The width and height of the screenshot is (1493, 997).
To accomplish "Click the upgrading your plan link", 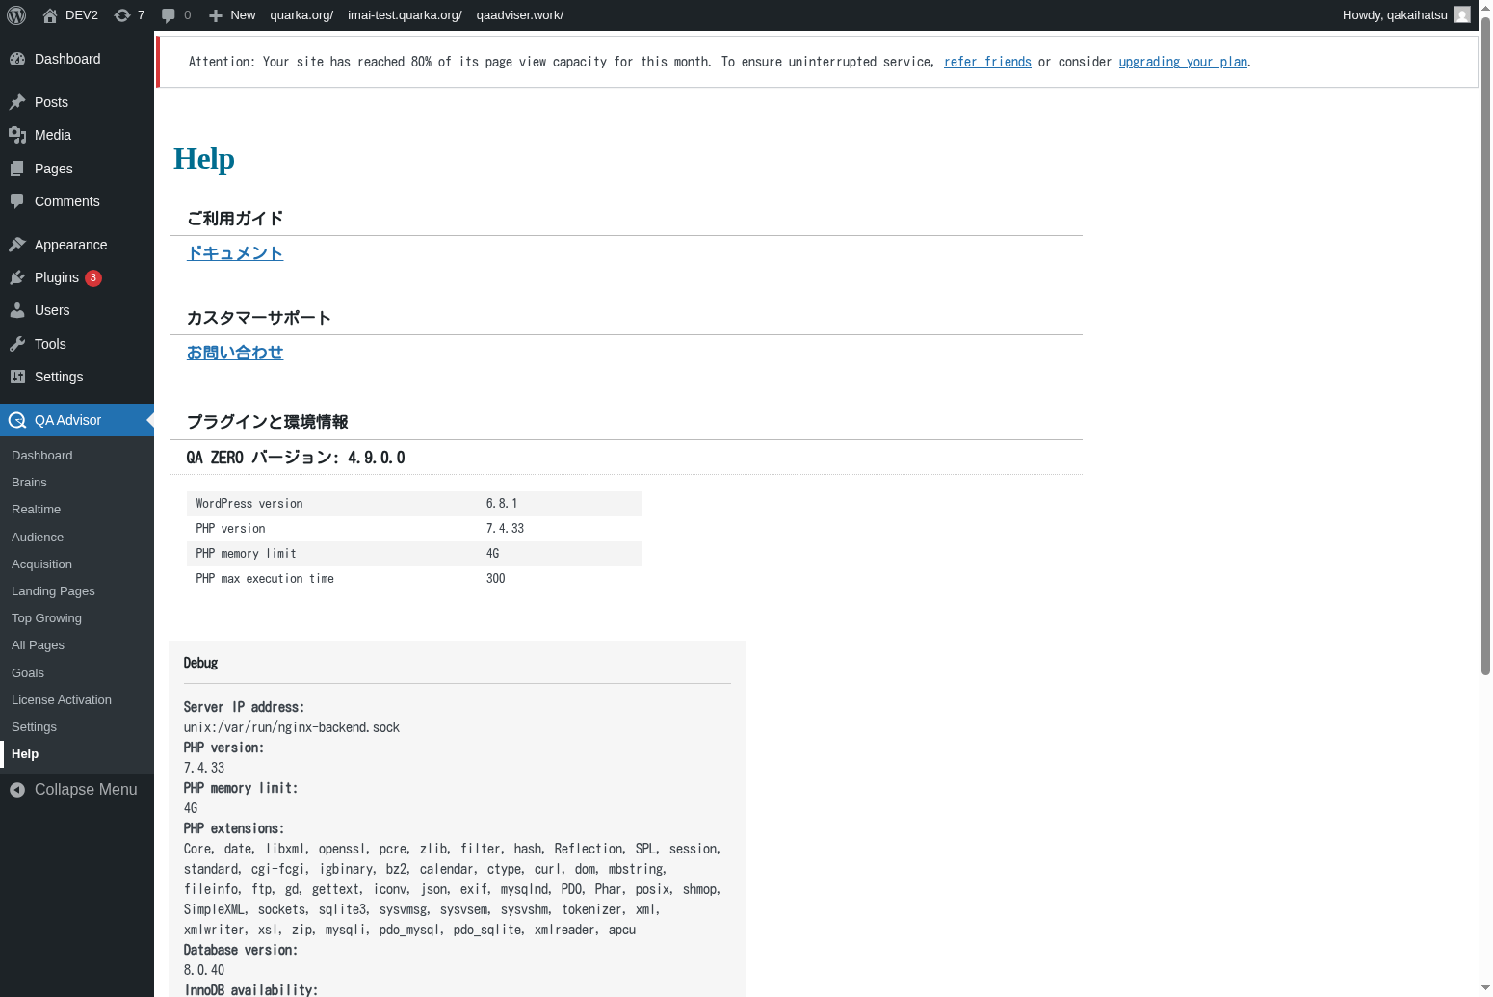I will pos(1183,62).
